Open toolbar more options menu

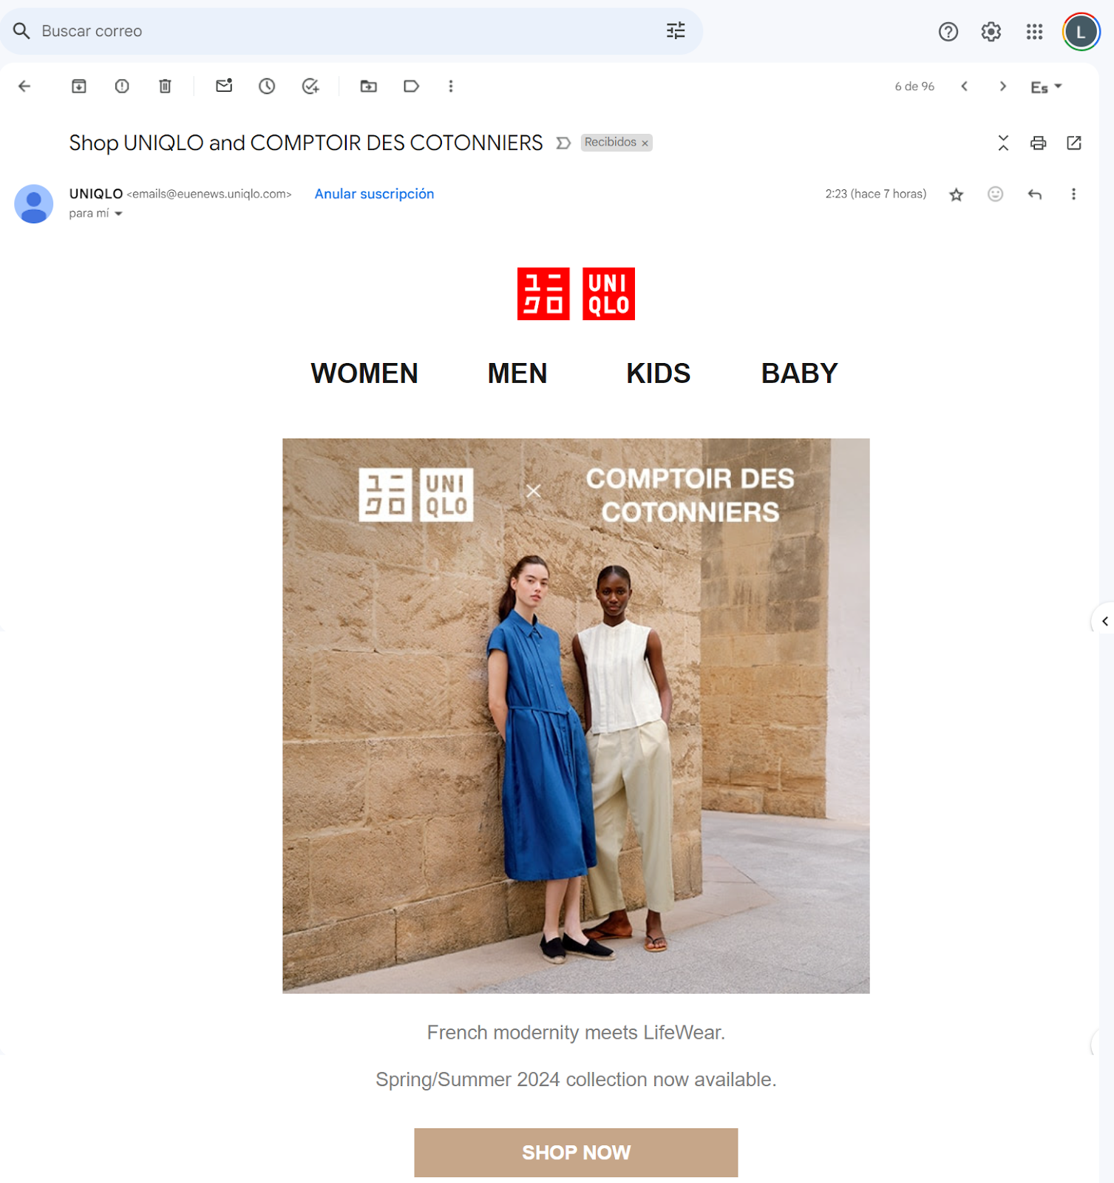[x=451, y=87]
